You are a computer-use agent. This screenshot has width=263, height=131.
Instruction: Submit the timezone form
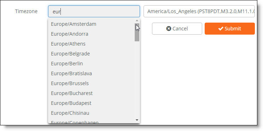click(x=230, y=29)
